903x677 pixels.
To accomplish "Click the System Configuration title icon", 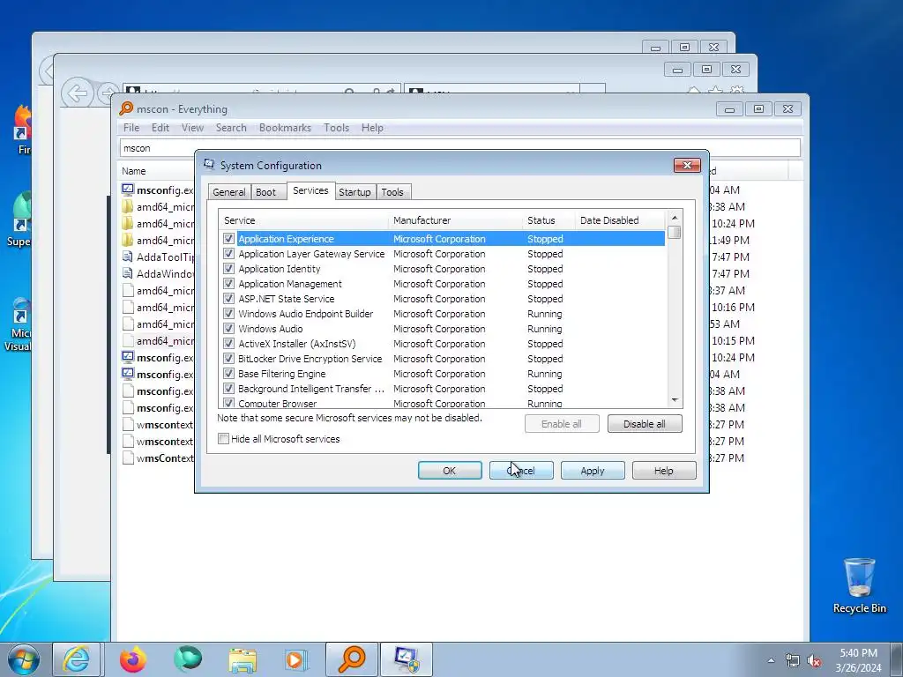I will (x=209, y=165).
